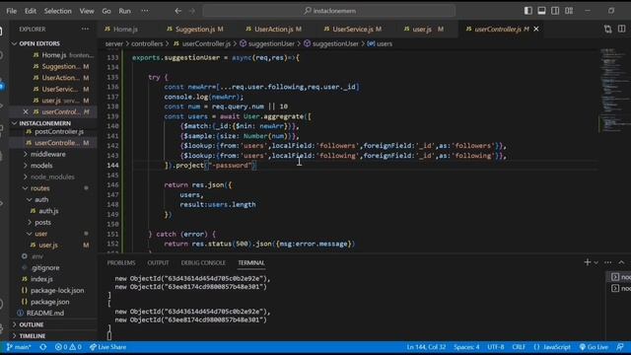This screenshot has width=631, height=355.
Task: Expand the Outline section
Action: point(31,324)
